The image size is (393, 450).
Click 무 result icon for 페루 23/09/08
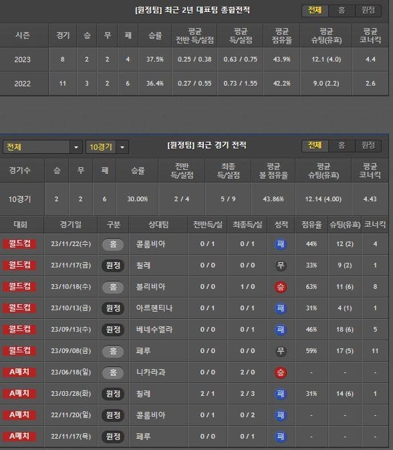point(280,351)
